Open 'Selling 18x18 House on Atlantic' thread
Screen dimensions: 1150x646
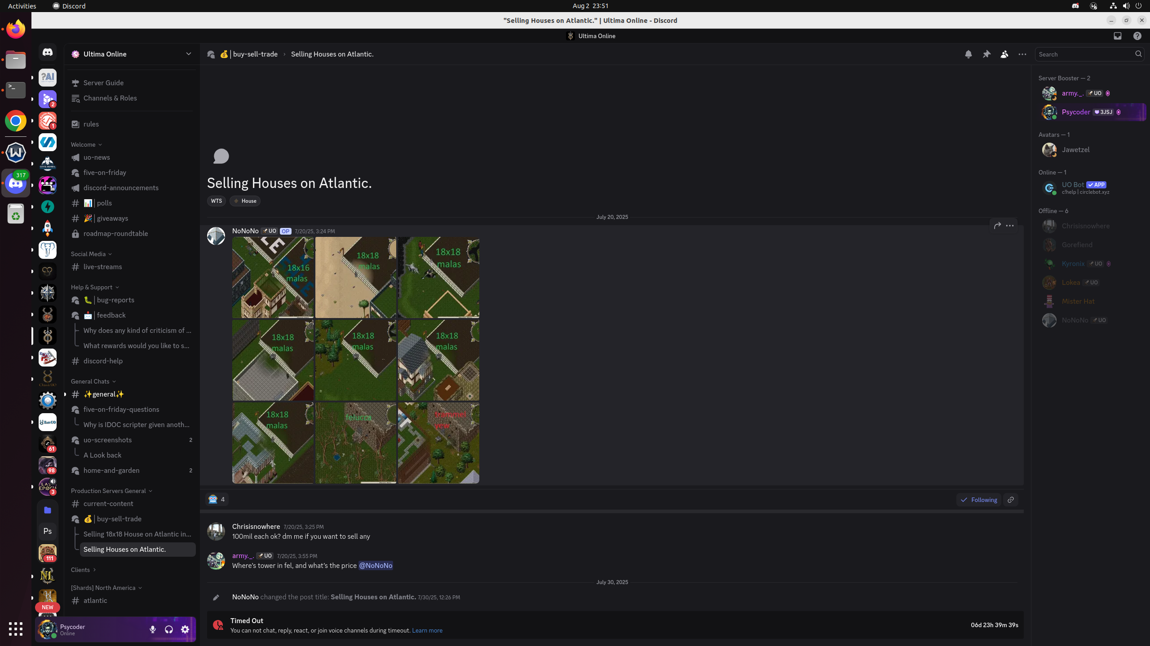pos(138,534)
